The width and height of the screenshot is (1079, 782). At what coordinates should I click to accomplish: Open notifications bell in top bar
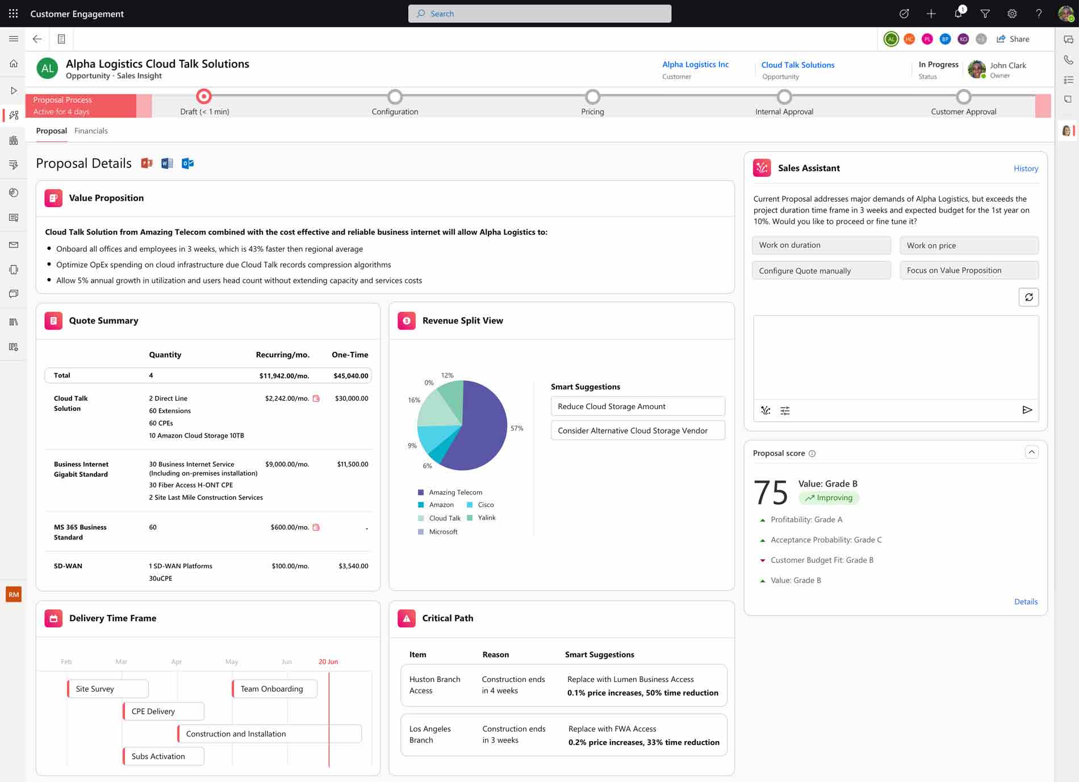959,14
